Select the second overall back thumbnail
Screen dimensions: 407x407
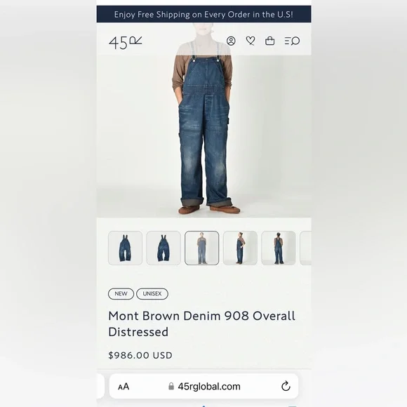[x=164, y=248]
